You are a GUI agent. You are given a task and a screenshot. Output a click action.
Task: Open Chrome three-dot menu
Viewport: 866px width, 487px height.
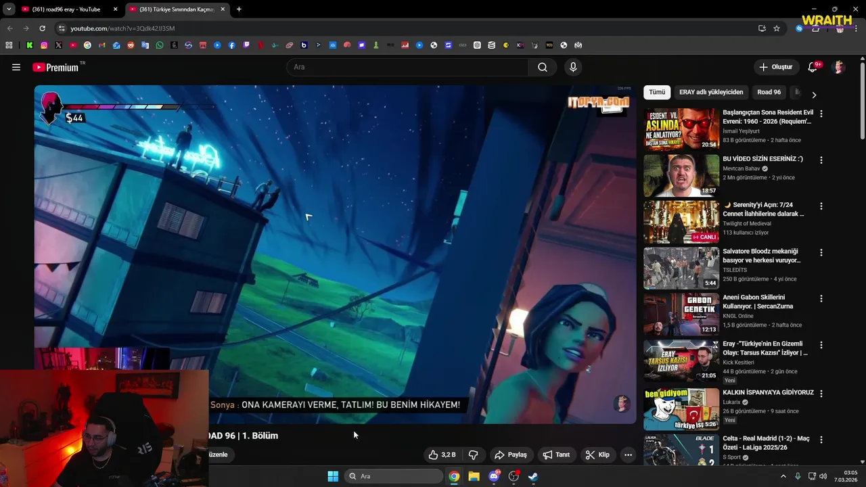pos(857,28)
